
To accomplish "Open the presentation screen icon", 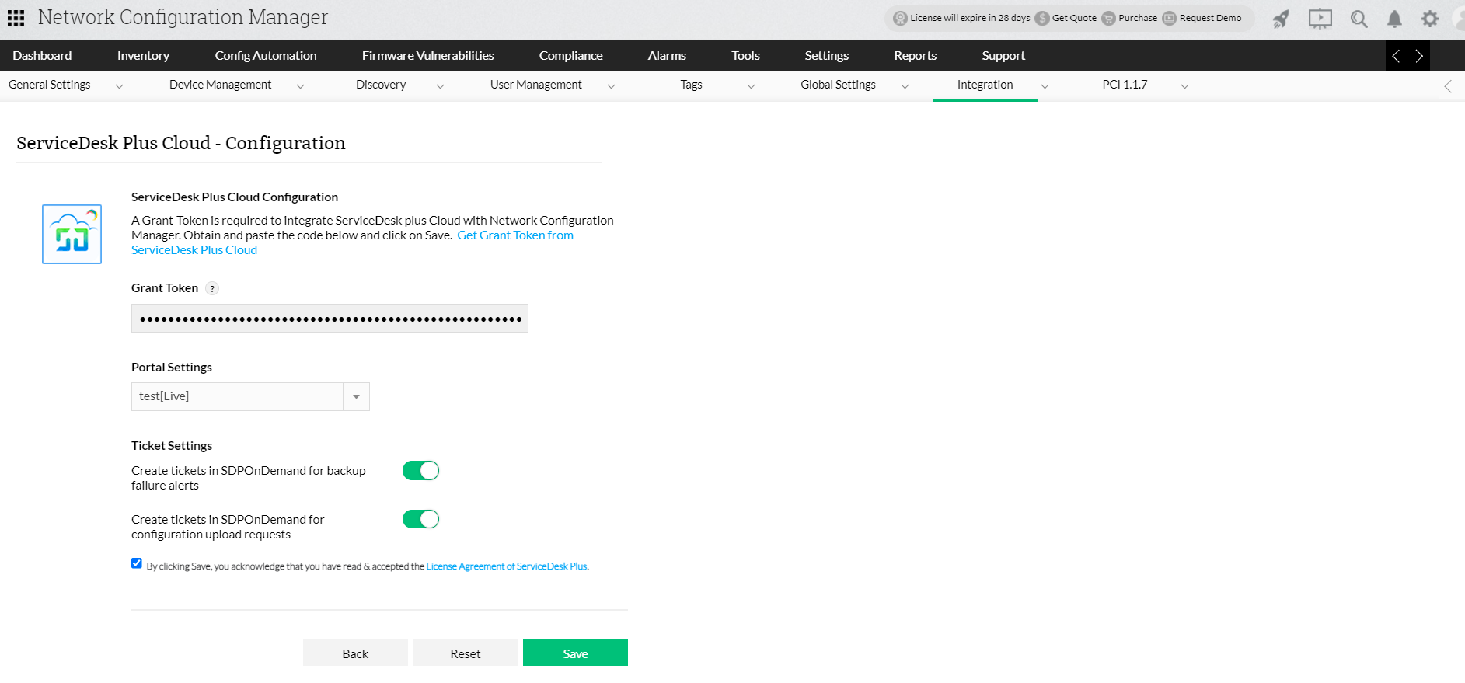I will pos(1320,19).
